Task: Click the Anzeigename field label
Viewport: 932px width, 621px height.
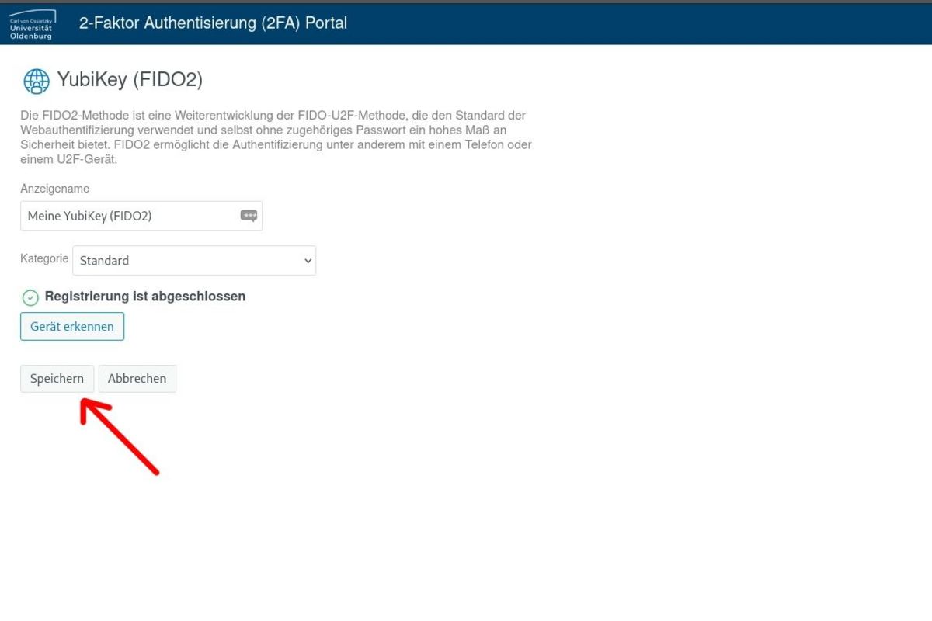Action: point(54,189)
